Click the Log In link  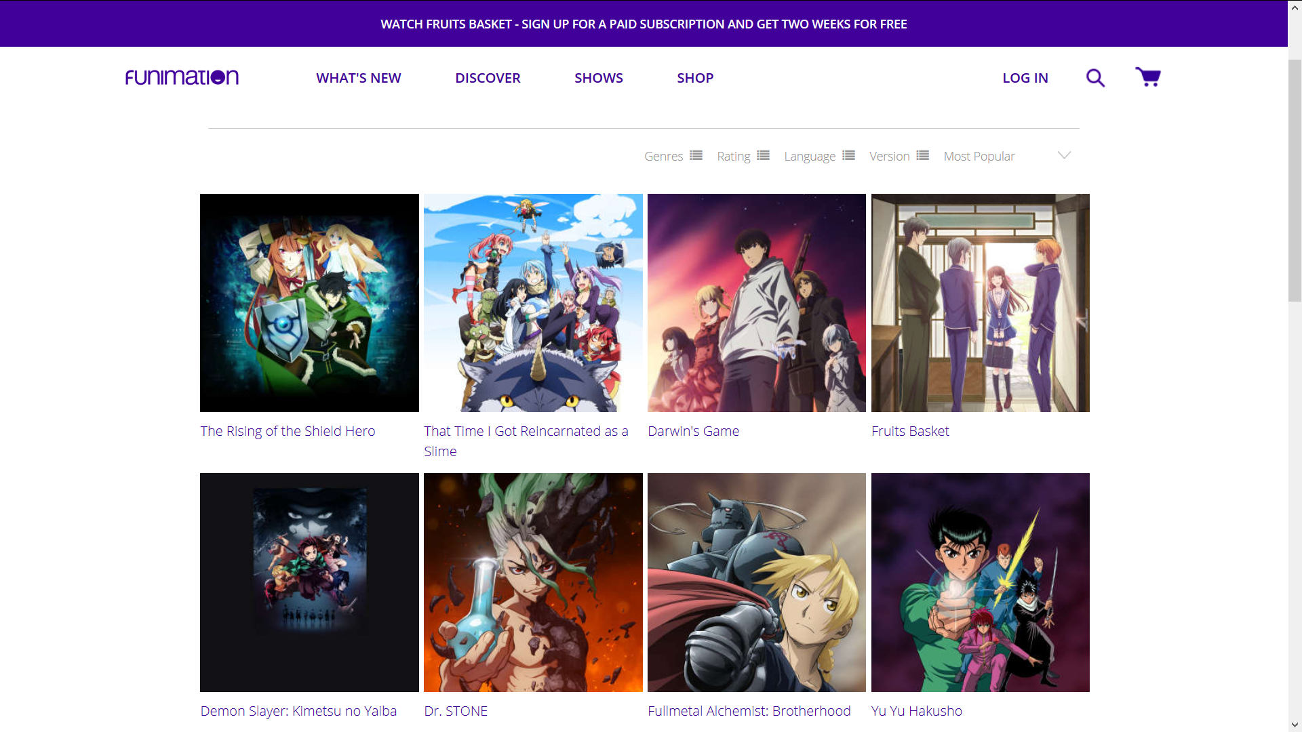click(1025, 78)
